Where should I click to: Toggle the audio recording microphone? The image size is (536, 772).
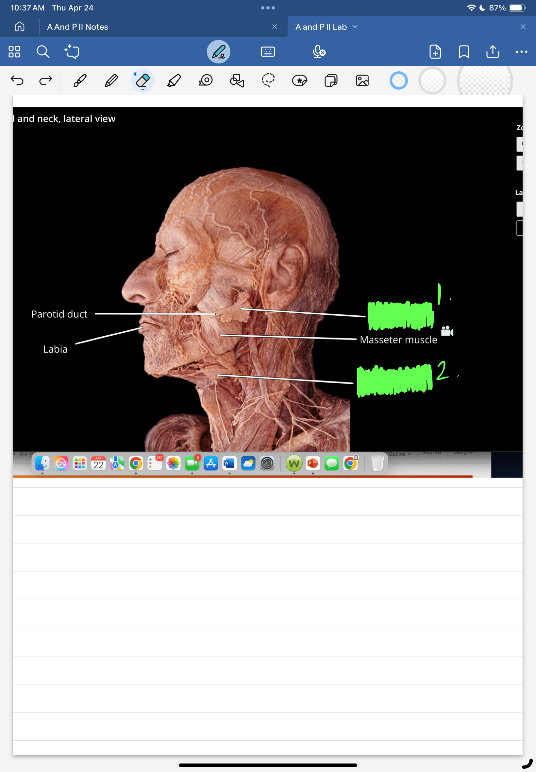point(318,52)
